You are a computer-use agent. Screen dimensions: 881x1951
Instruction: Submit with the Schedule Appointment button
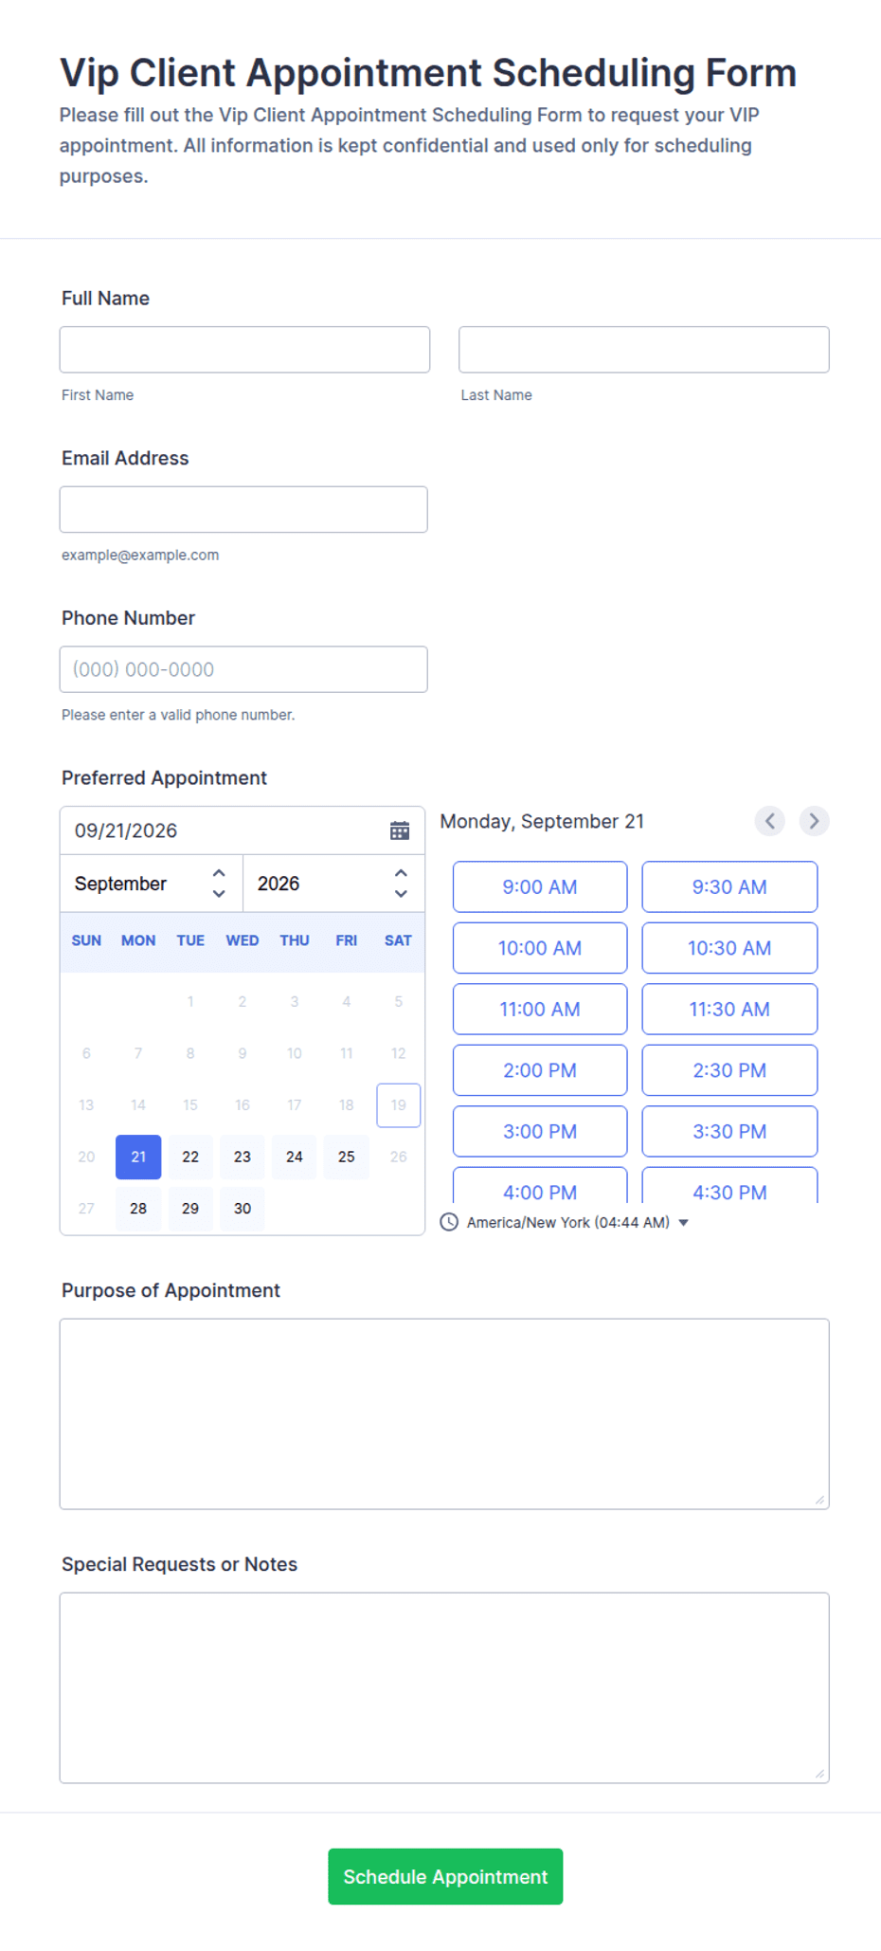[445, 1877]
